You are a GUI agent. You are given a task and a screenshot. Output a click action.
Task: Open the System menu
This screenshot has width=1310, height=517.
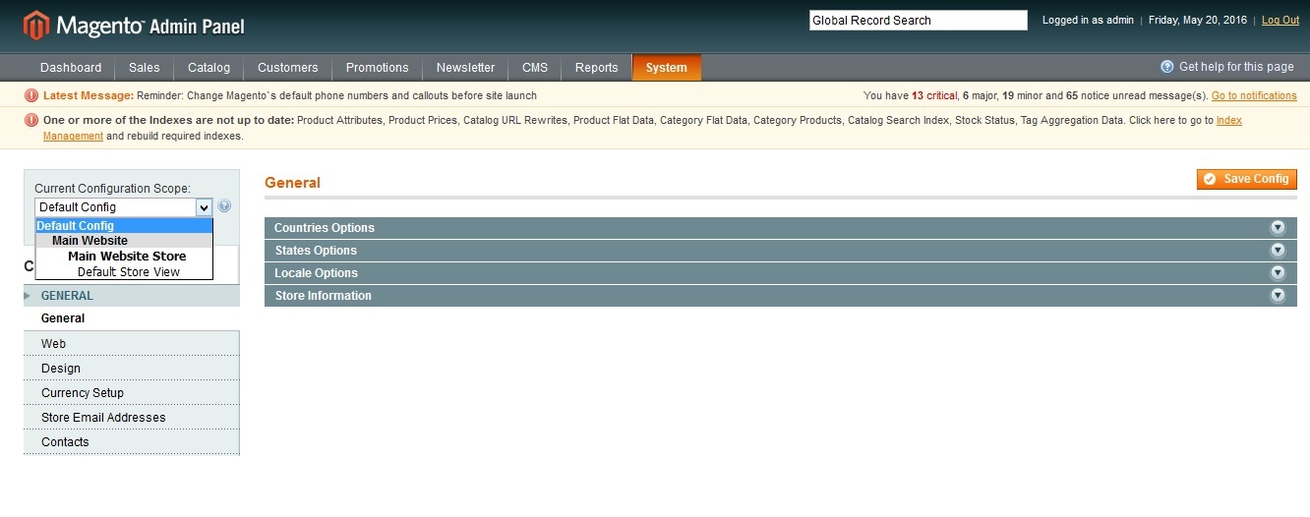tap(667, 68)
